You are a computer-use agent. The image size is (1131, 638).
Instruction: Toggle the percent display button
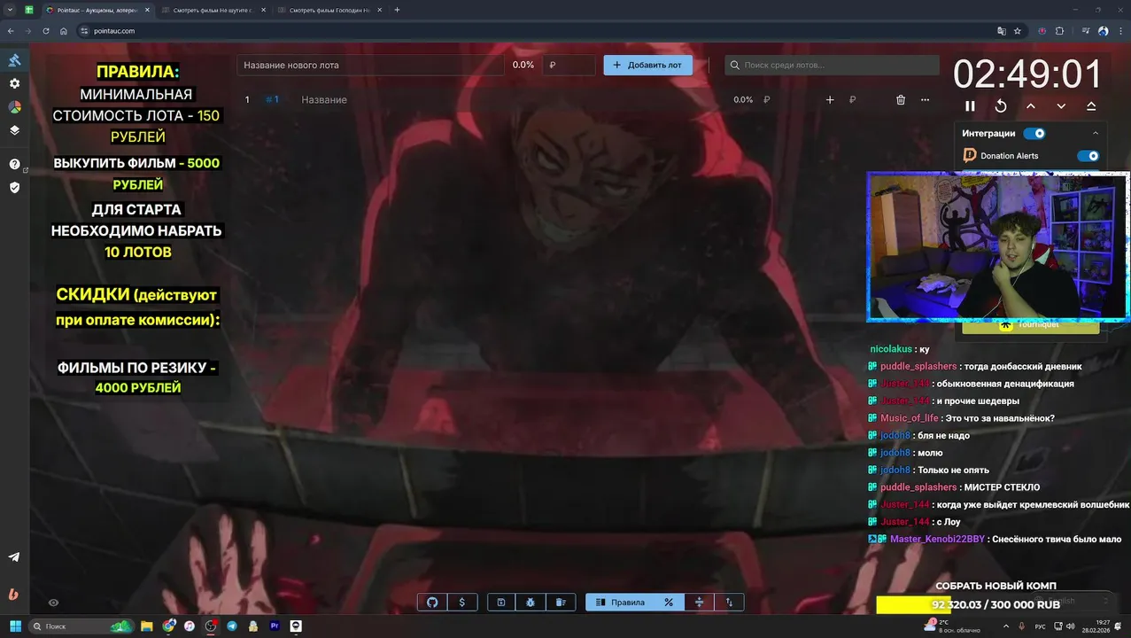pos(669,603)
